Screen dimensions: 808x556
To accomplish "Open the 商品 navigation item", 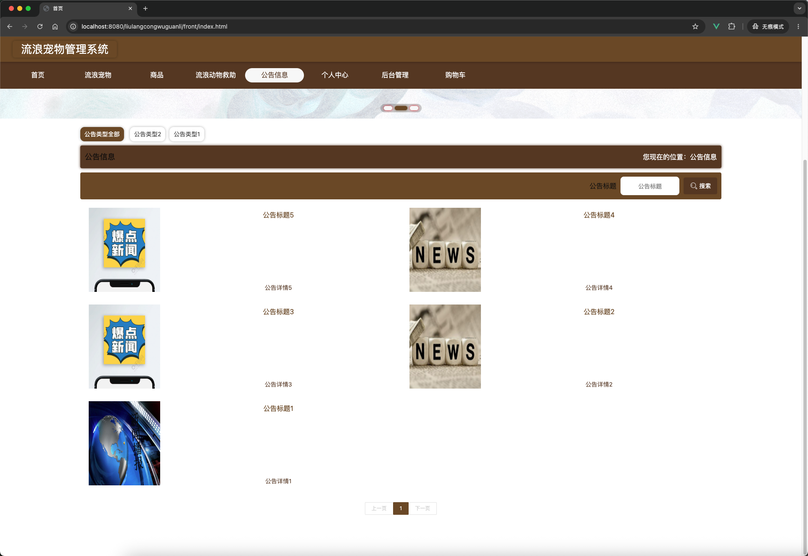I will point(157,75).
